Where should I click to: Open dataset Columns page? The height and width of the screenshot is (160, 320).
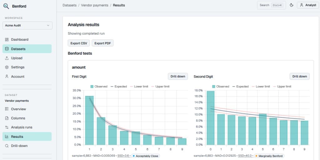[27, 118]
